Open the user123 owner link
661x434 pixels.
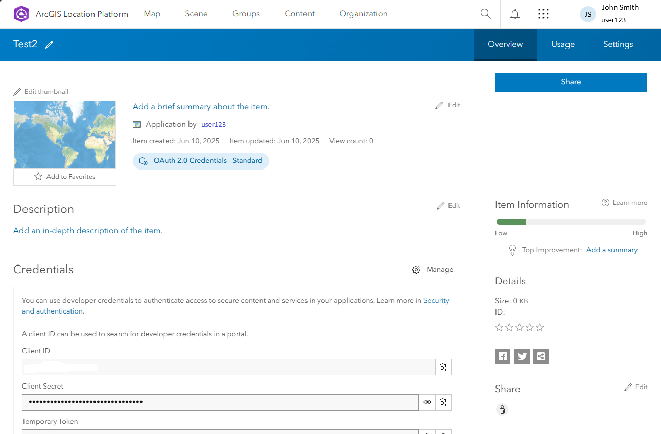214,124
